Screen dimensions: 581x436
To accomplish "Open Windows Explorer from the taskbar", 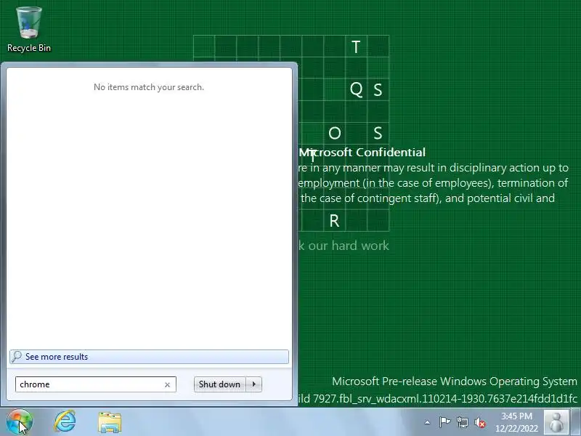I will [x=110, y=422].
